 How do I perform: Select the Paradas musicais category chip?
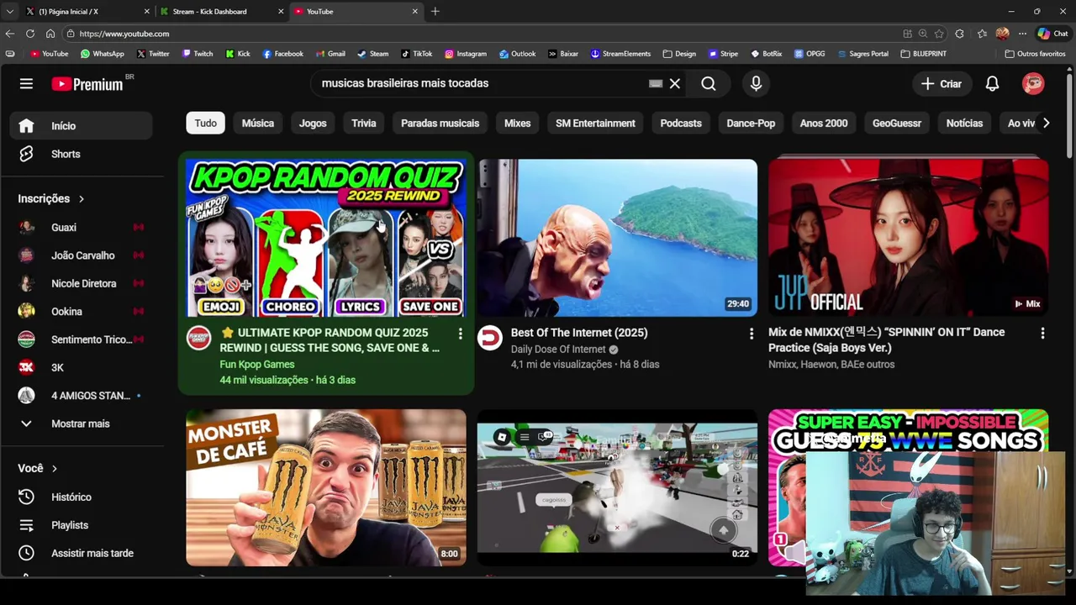(440, 124)
